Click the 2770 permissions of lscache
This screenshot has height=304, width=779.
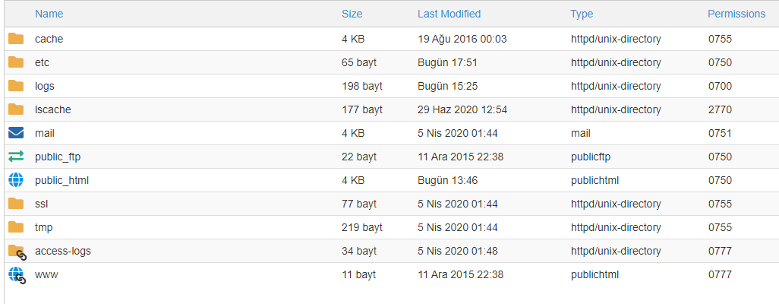[x=720, y=109]
